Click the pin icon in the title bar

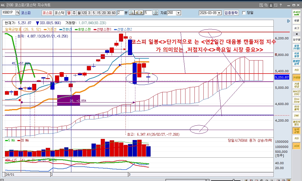271,5
